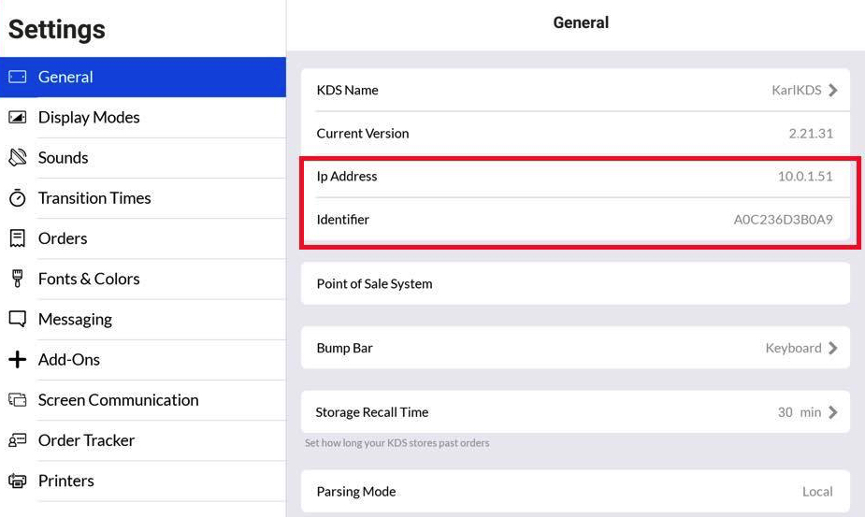This screenshot has height=517, width=865.
Task: Expand KDS Name chevron next to KarlKDS
Action: [x=833, y=91]
